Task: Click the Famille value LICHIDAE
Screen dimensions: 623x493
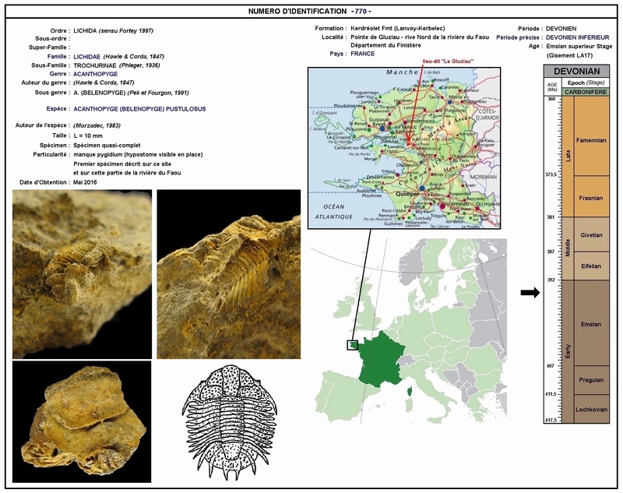Action: point(87,56)
